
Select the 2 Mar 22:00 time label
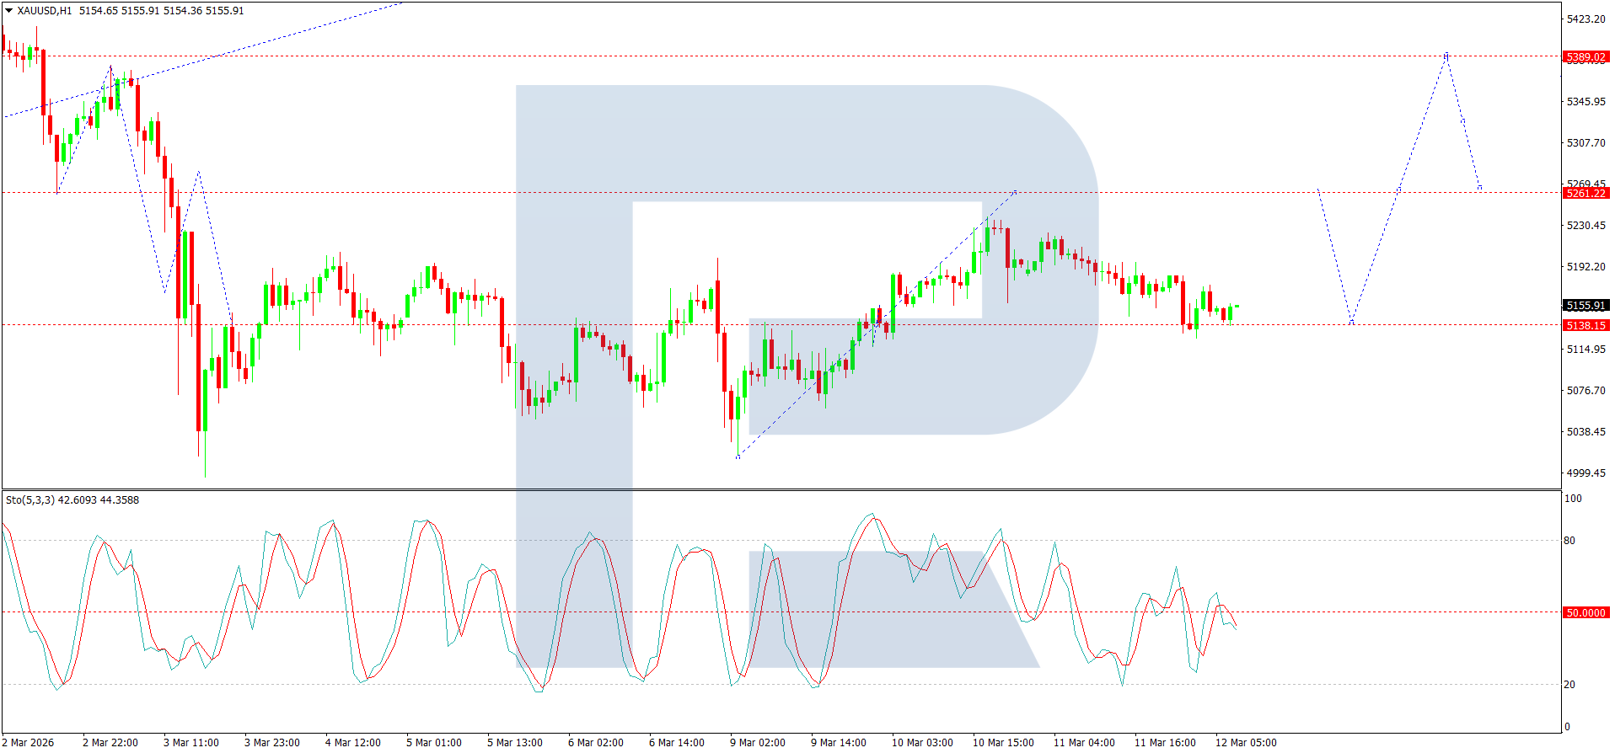click(110, 743)
